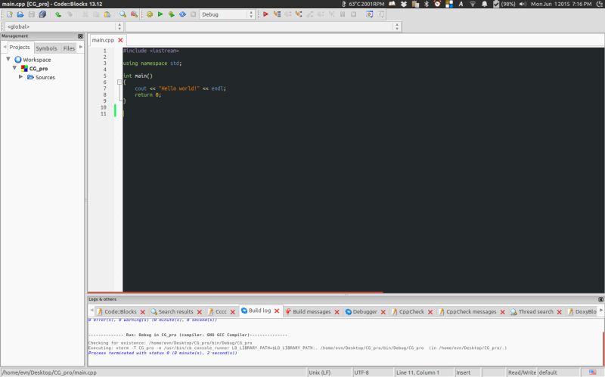Close the Search results tab
605x377 pixels.
pyautogui.click(x=200, y=312)
